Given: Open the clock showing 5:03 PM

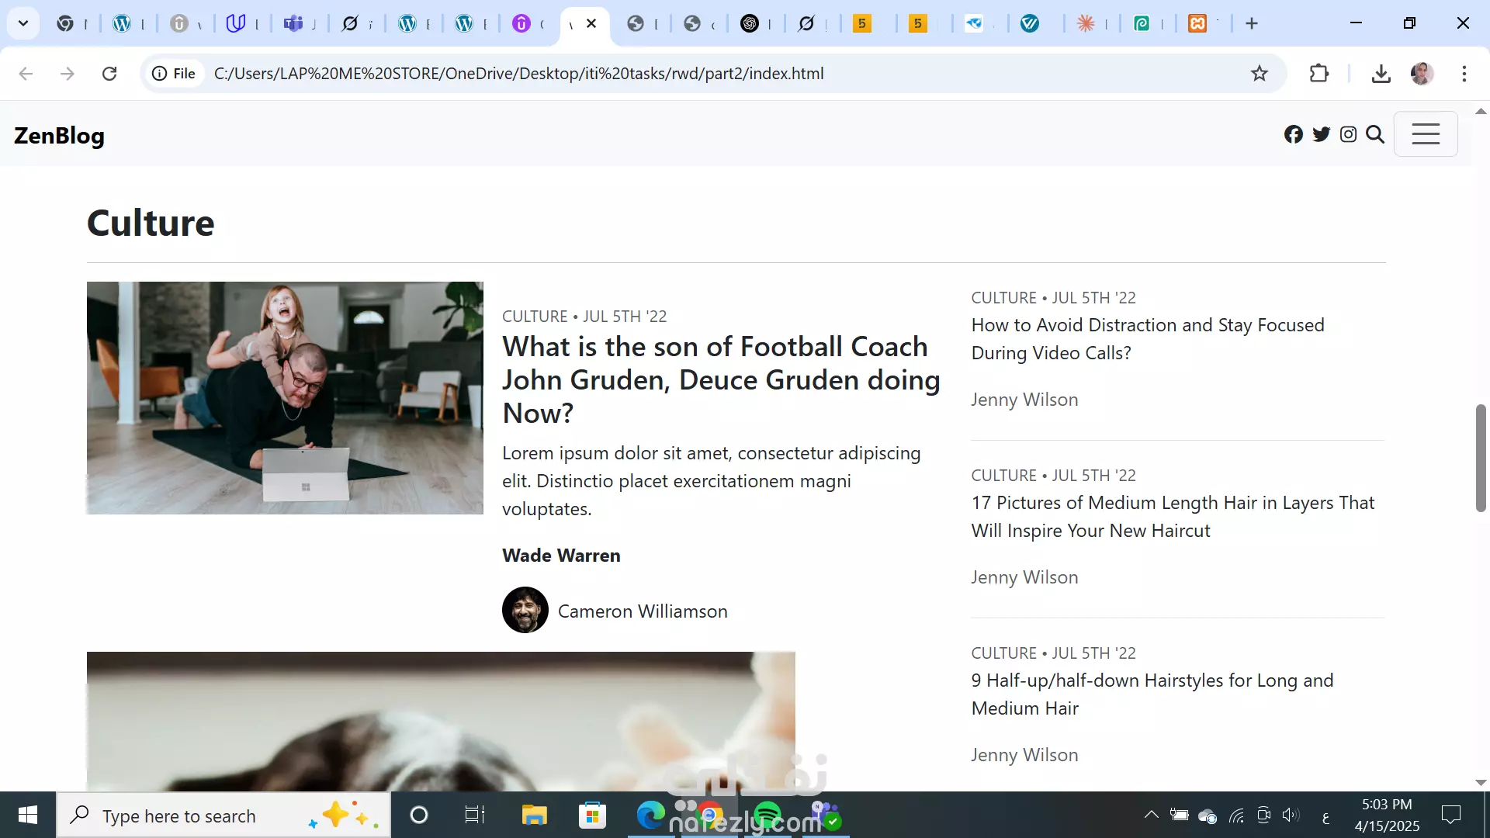Looking at the screenshot, I should [1387, 815].
